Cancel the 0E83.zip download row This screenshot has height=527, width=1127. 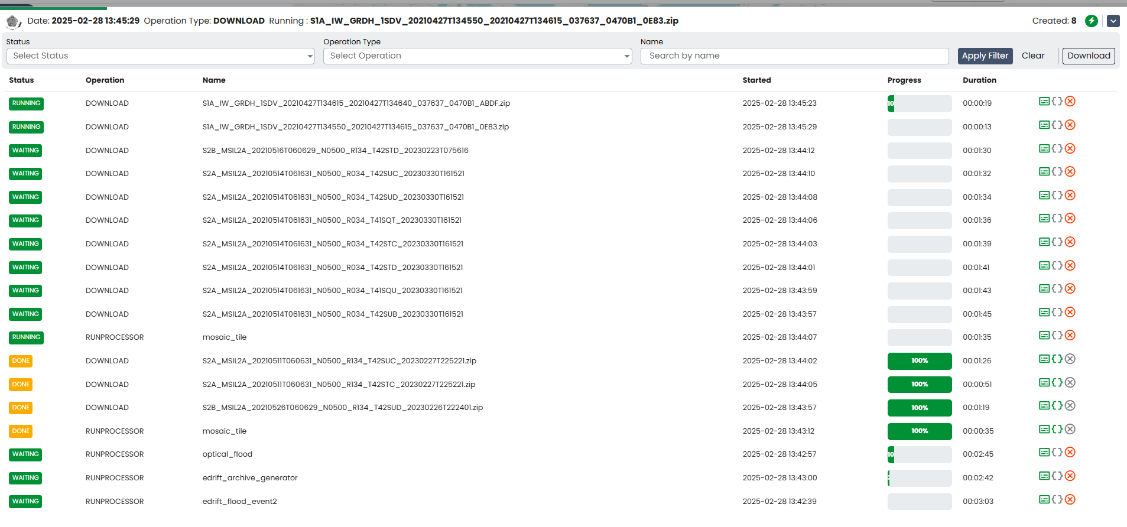point(1070,125)
